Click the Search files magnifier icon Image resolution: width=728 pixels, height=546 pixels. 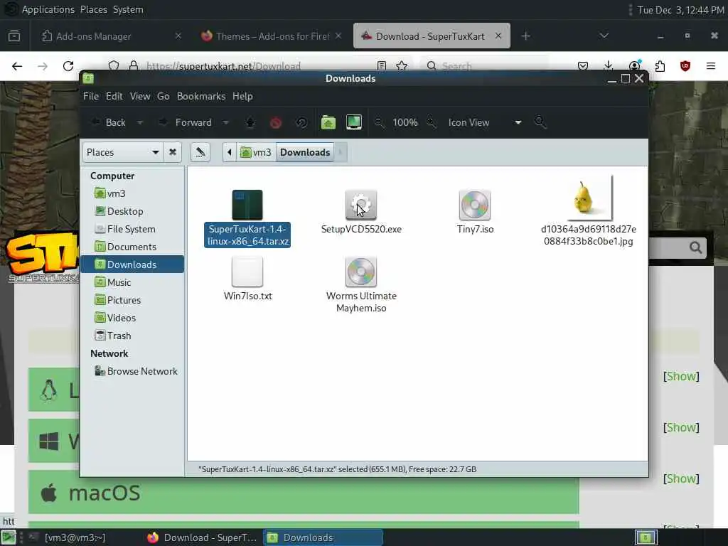pos(540,122)
